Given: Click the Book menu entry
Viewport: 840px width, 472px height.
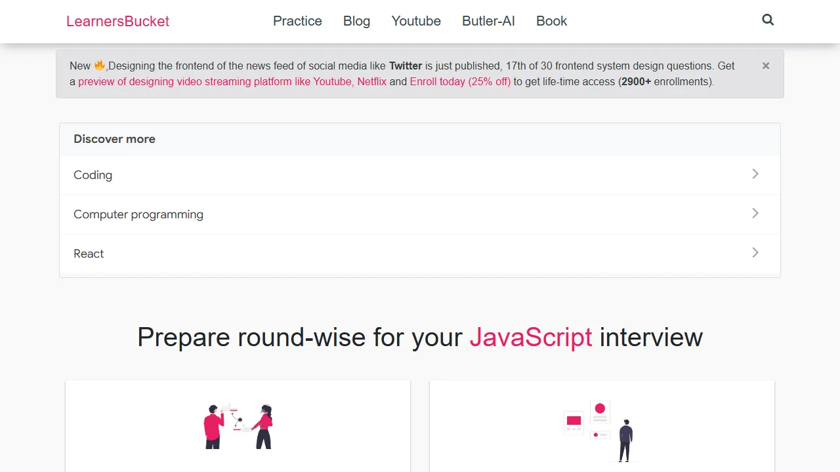Looking at the screenshot, I should click(551, 21).
